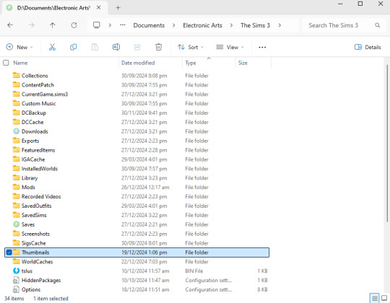Open the View dropdown menu
390x303 pixels.
[x=230, y=47]
